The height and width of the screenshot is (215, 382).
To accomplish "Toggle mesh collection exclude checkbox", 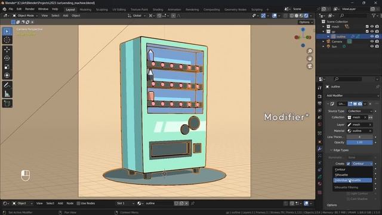I will click(x=367, y=26).
